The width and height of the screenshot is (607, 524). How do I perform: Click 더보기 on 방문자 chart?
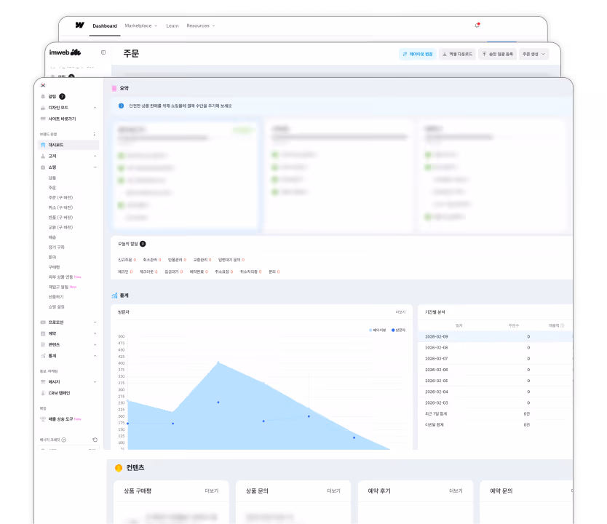(x=400, y=312)
